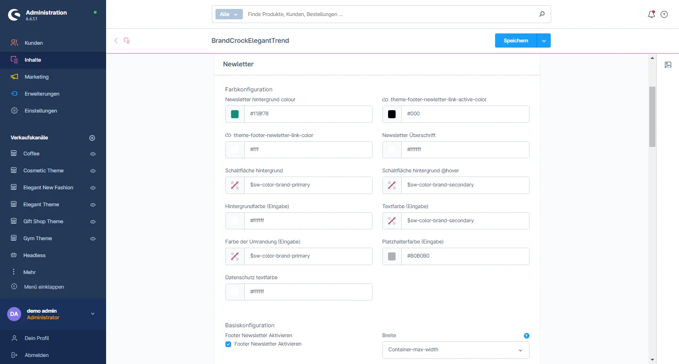The height and width of the screenshot is (364, 679).
Task: Click the search magnifier icon
Action: [542, 14]
